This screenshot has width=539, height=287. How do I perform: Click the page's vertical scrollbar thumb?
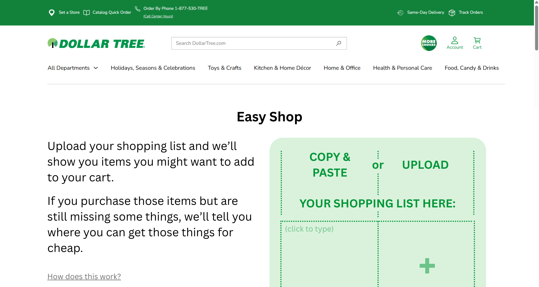[536, 27]
